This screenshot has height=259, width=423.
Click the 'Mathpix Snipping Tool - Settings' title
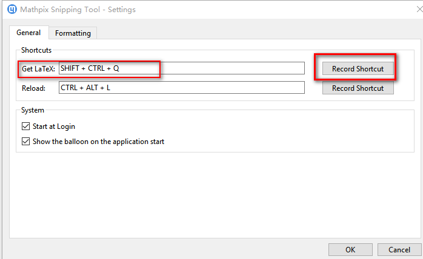78,10
